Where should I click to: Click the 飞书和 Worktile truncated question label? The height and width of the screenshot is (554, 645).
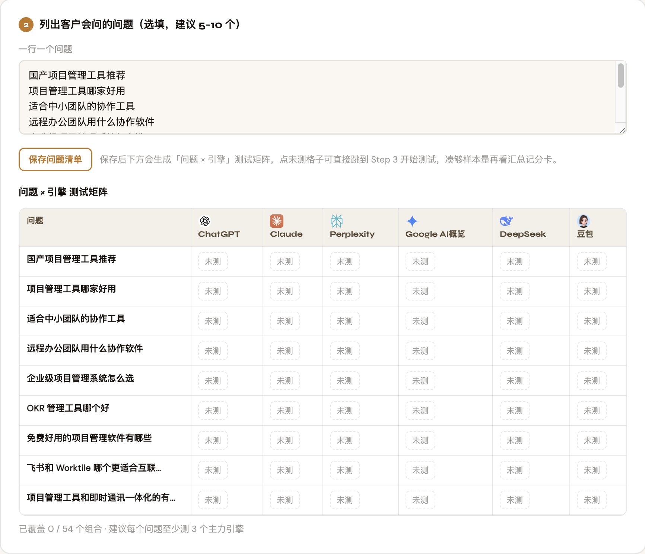[94, 468]
